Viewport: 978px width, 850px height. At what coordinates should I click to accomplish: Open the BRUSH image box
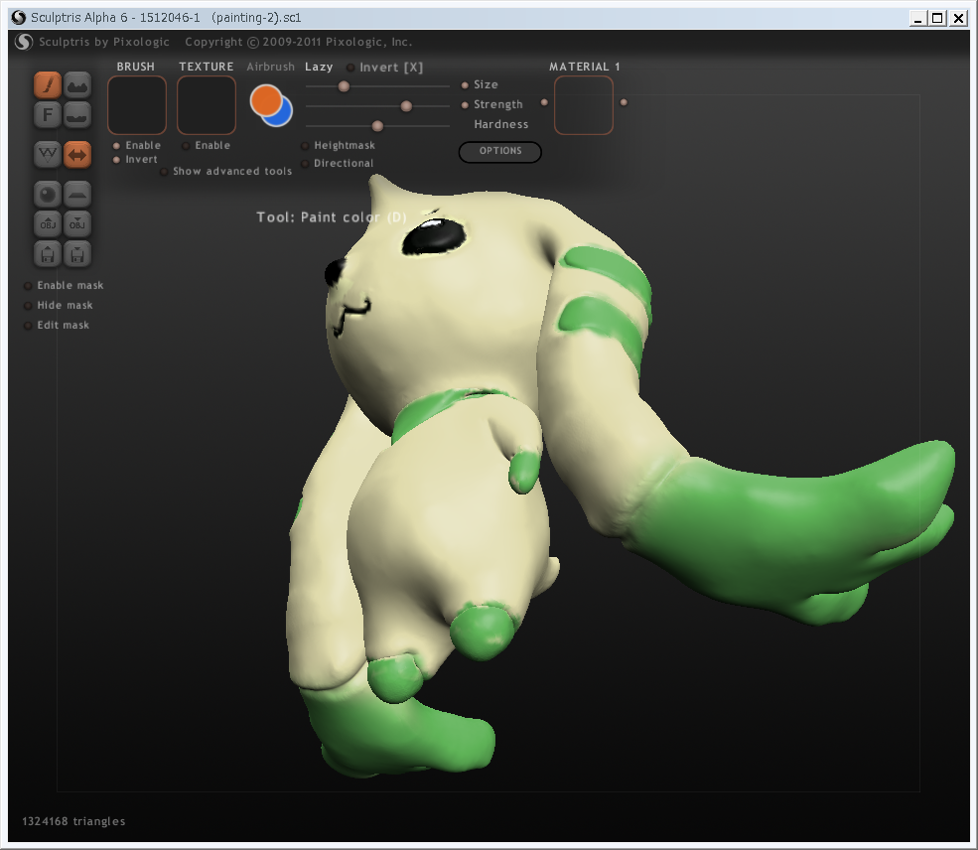pos(137,105)
